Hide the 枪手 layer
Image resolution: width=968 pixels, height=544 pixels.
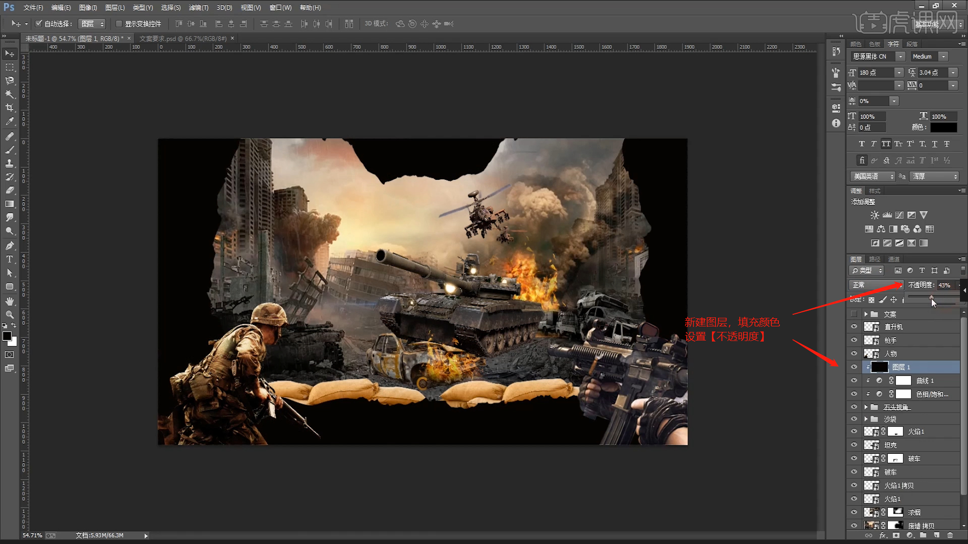click(854, 341)
